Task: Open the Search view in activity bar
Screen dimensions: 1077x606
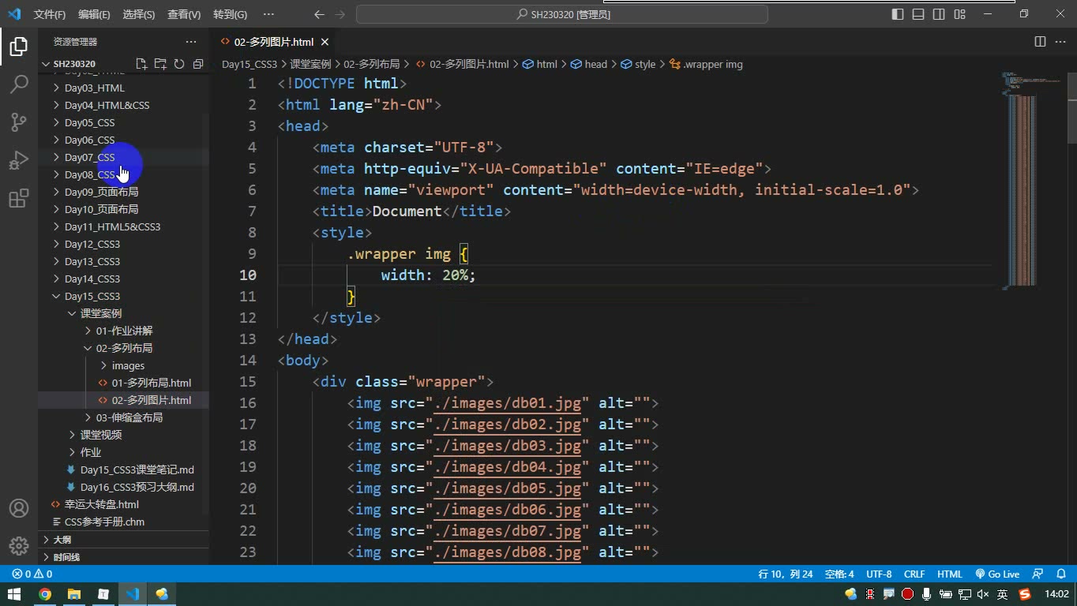Action: click(19, 84)
